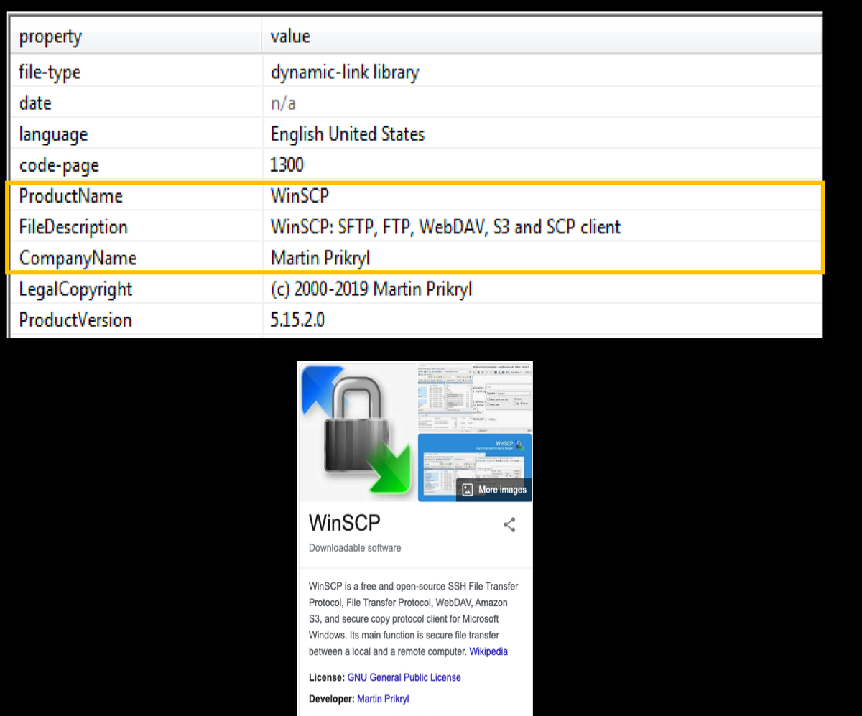
Task: Click the 'More images' button
Action: (494, 490)
